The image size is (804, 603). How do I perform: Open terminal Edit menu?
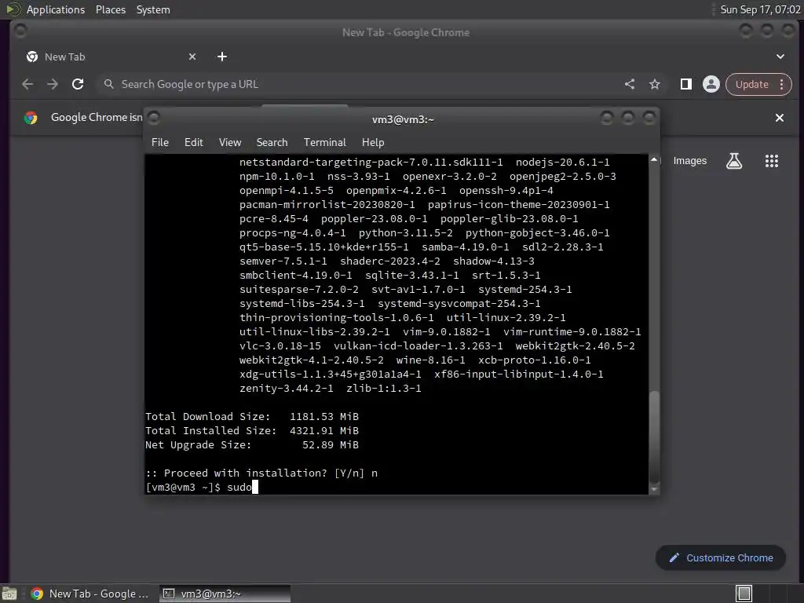click(x=193, y=142)
